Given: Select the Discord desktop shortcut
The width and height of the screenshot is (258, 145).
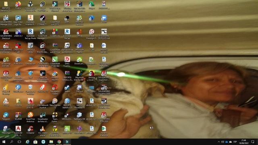Looking at the screenshot, I should pyautogui.click(x=79, y=88).
